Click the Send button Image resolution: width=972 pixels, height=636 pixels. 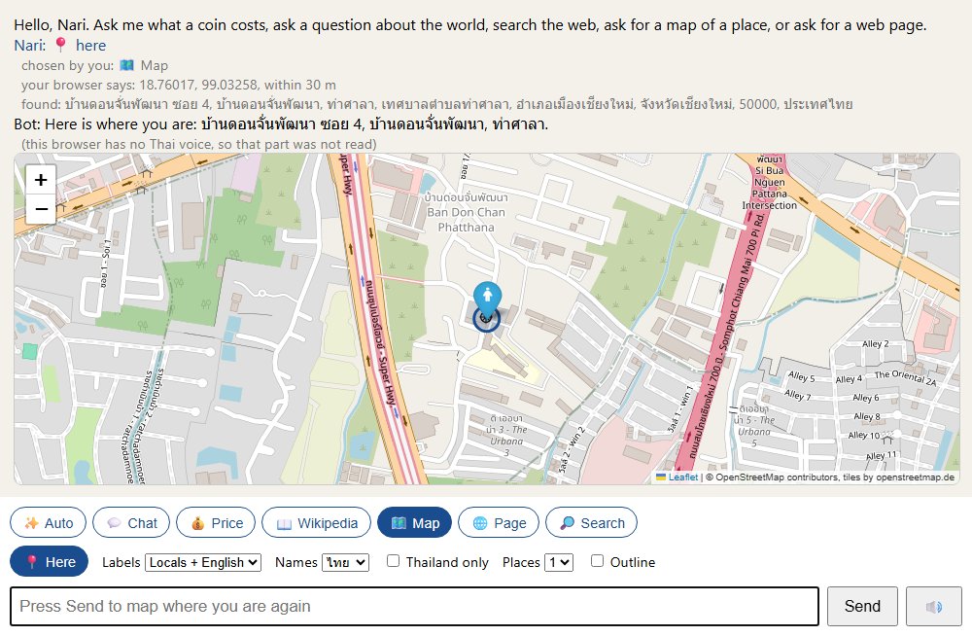coord(862,606)
